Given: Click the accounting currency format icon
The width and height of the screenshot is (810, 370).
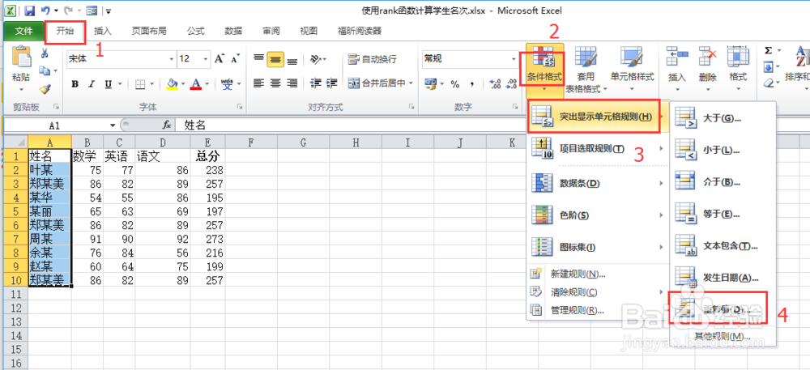Looking at the screenshot, I should pyautogui.click(x=430, y=83).
